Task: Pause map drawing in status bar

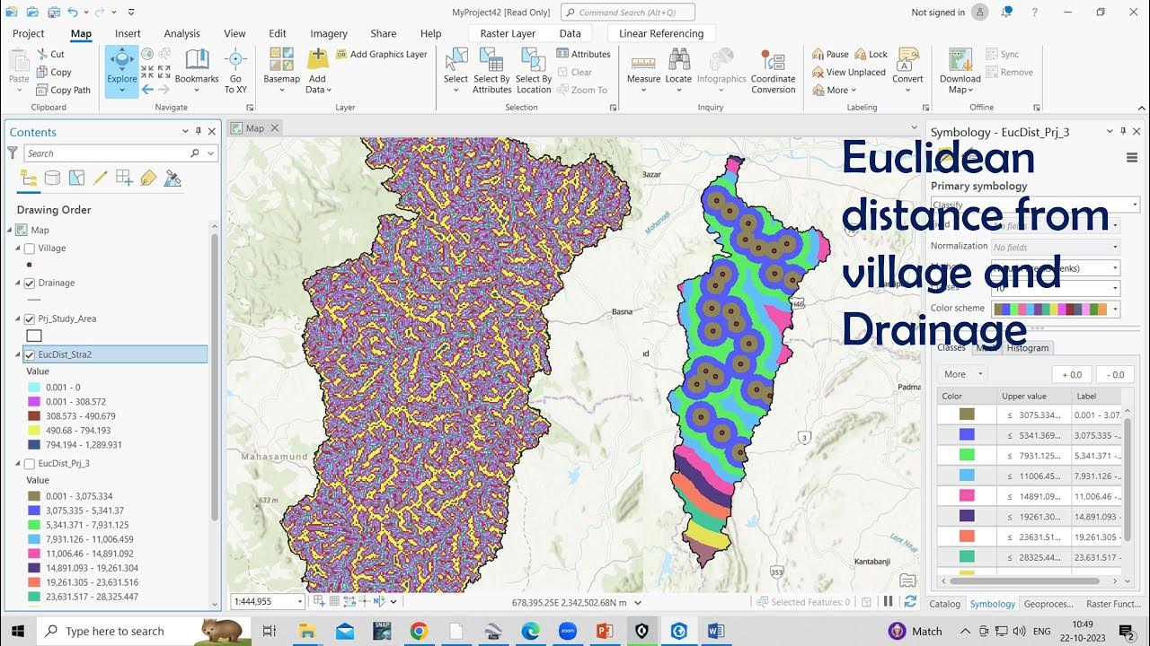Action: pyautogui.click(x=889, y=602)
